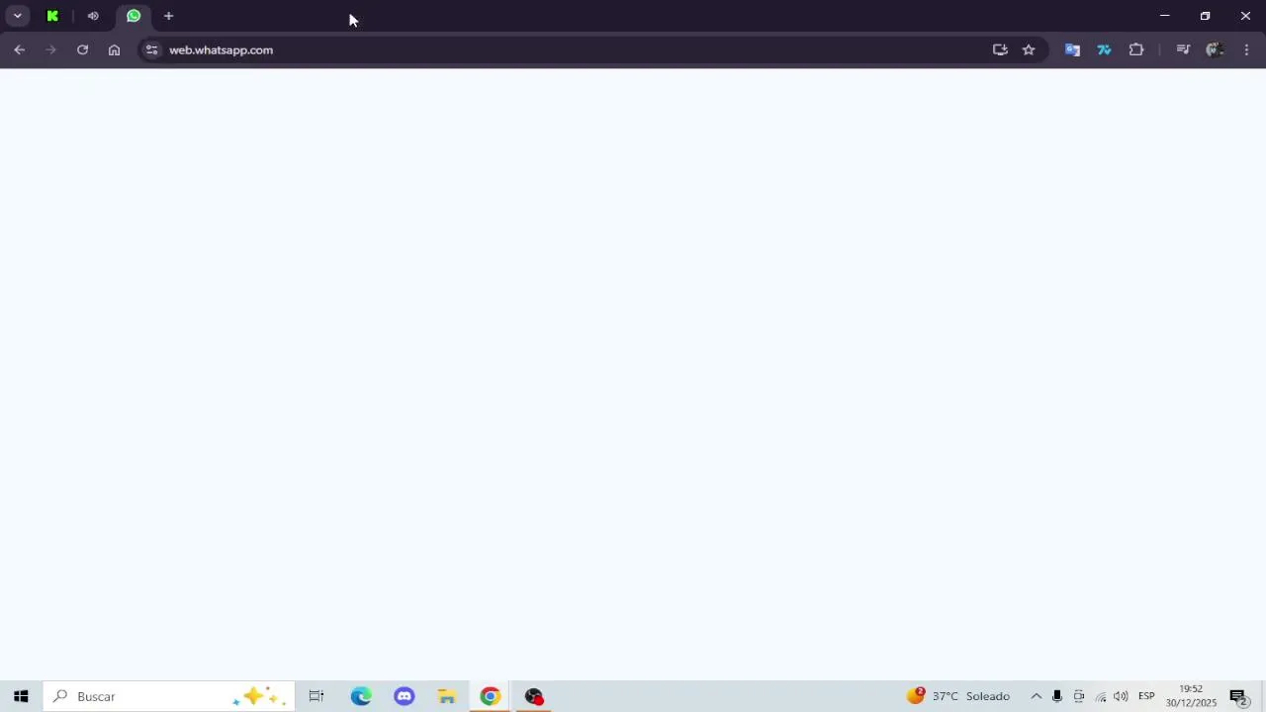Click the Google Chrome taskbar icon
This screenshot has width=1266, height=712.
coord(491,696)
